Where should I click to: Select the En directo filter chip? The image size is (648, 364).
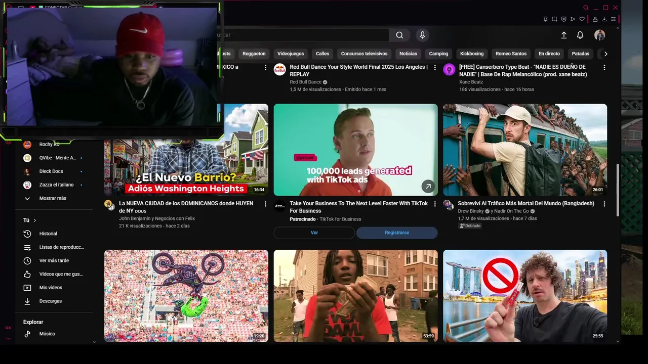549,54
